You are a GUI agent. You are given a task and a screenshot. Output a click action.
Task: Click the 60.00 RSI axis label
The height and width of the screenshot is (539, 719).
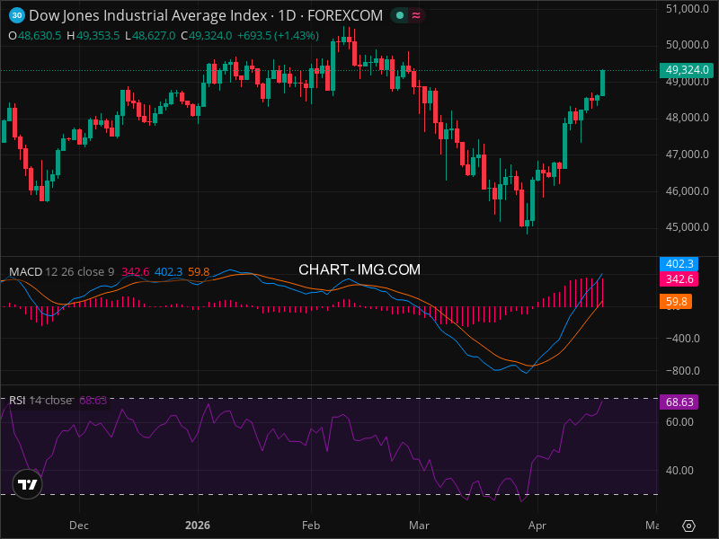[x=679, y=422]
